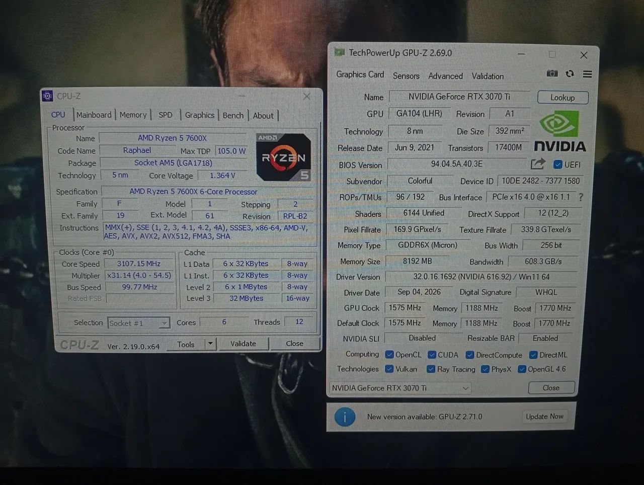This screenshot has width=644, height=485.
Task: Switch to the Graphics tab in CPU-Z
Action: click(x=200, y=115)
